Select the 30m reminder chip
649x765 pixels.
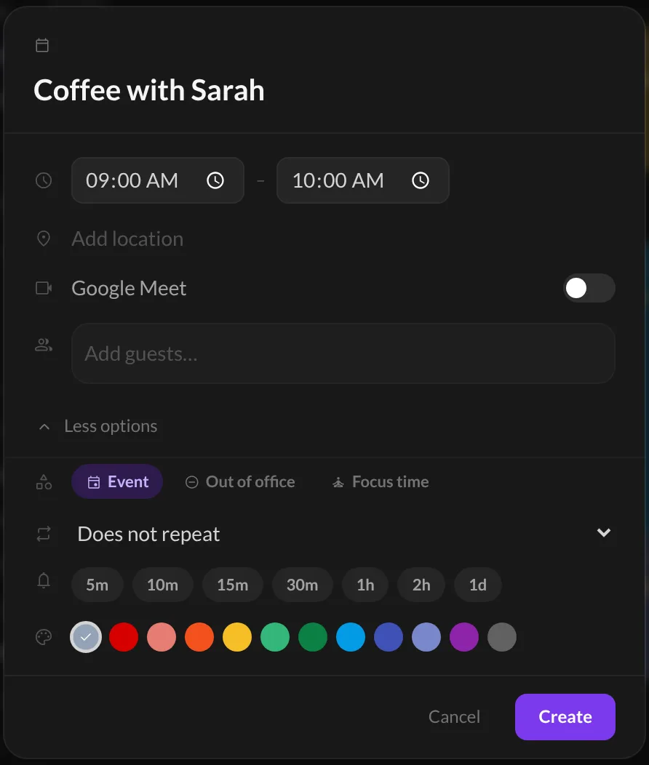pos(303,585)
